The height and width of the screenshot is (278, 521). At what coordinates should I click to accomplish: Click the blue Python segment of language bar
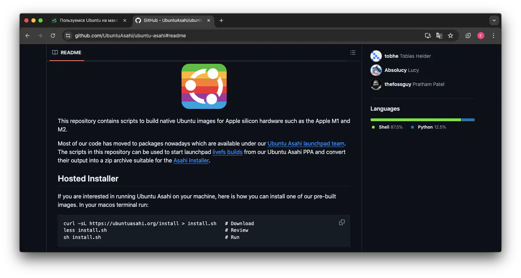pyautogui.click(x=468, y=120)
